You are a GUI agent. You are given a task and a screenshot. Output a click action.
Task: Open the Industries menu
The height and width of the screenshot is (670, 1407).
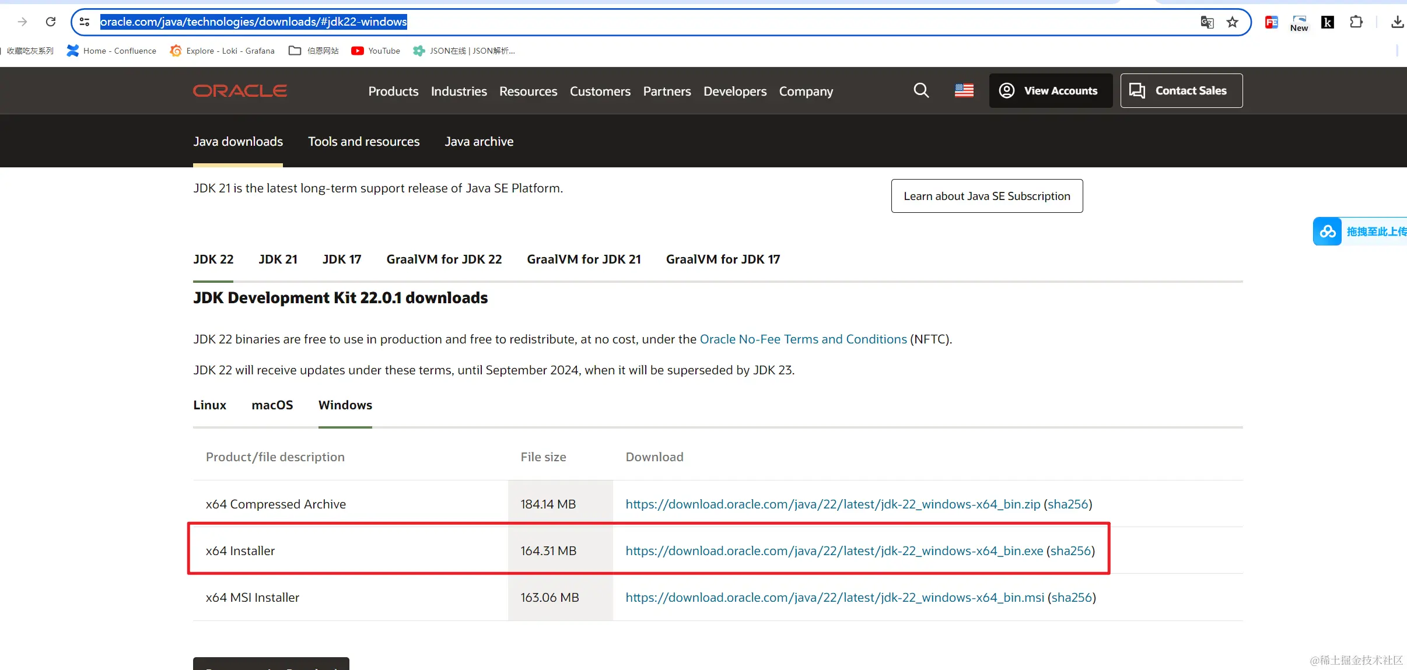[459, 91]
